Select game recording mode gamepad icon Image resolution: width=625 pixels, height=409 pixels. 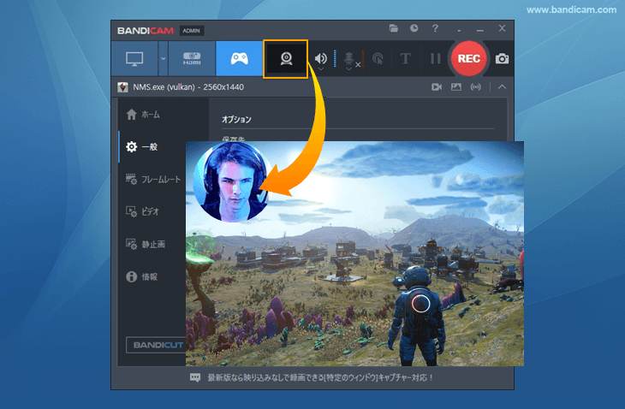(239, 58)
